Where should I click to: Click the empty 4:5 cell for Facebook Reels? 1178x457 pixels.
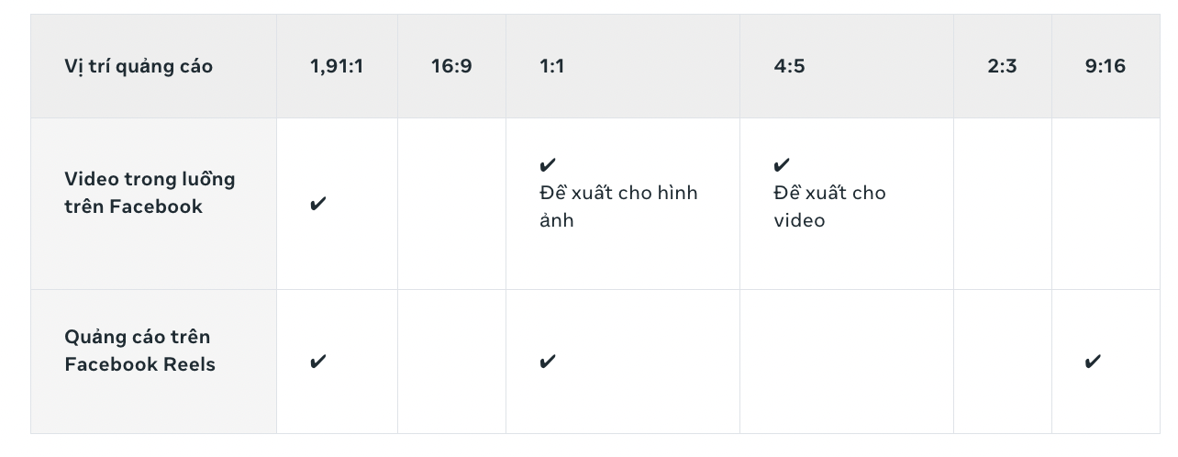pos(847,362)
